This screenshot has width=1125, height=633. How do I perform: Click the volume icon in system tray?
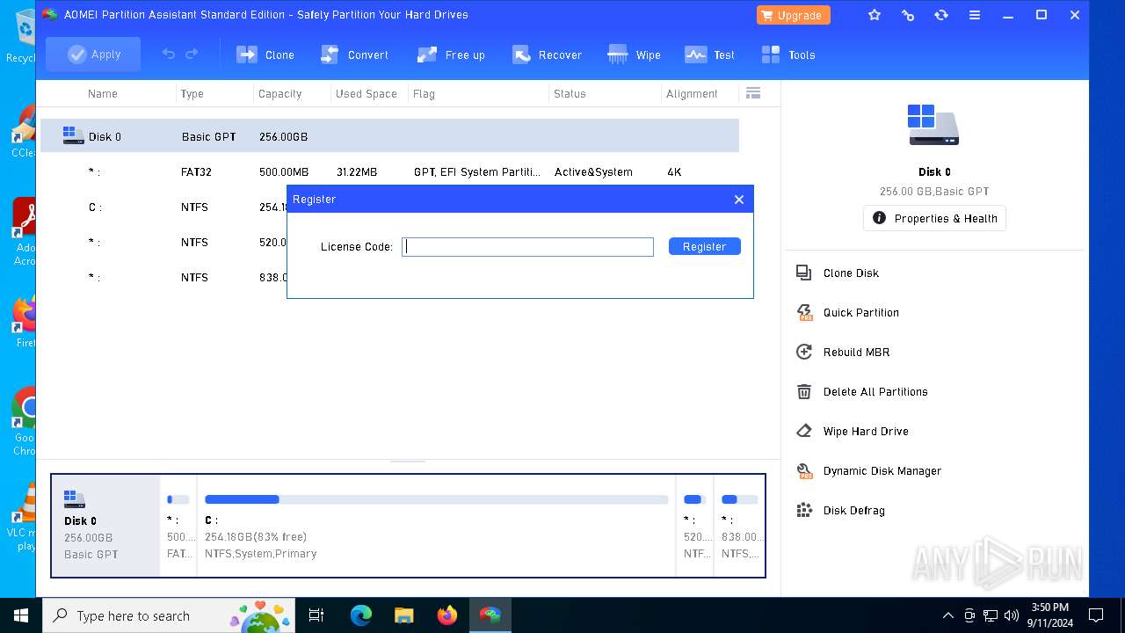(x=1011, y=615)
